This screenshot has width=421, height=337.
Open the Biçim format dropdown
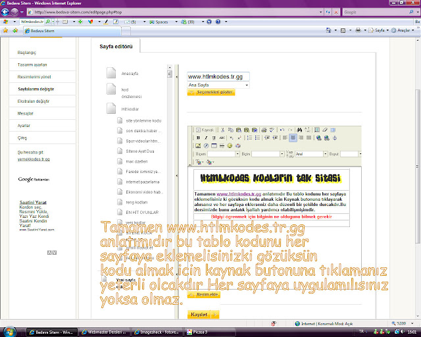(x=268, y=154)
